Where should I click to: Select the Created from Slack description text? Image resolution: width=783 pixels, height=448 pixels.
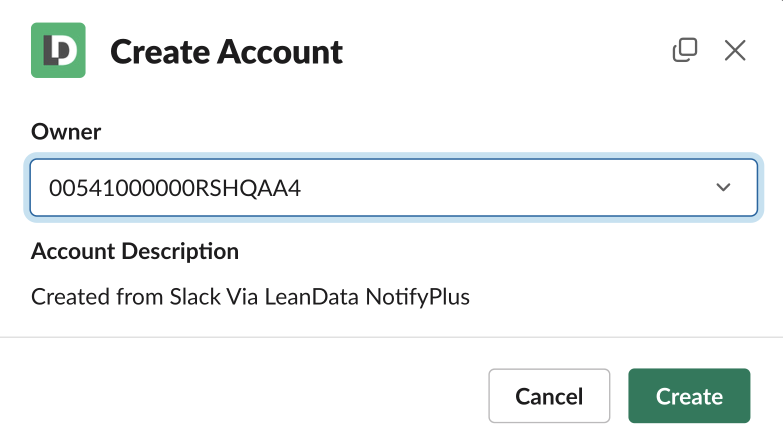(250, 296)
